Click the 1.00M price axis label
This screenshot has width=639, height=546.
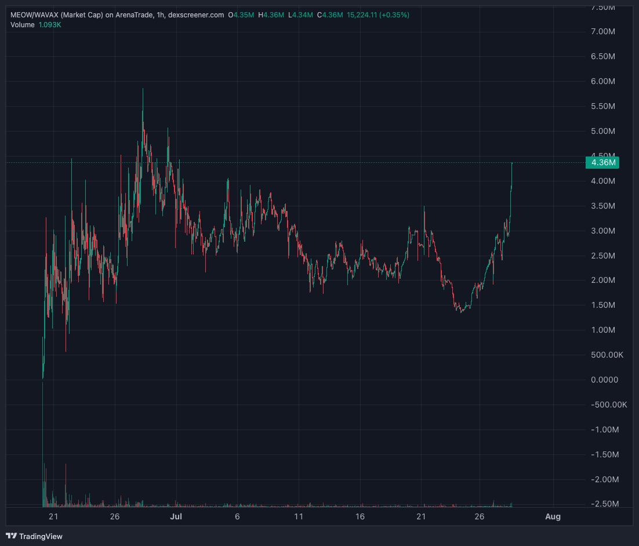click(602, 330)
